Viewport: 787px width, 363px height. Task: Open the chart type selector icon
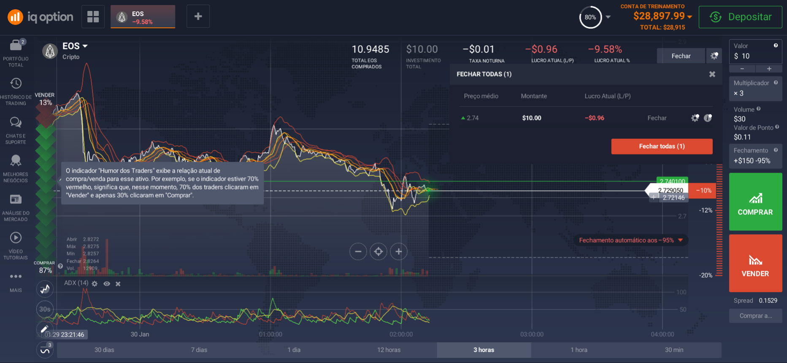pos(45,289)
